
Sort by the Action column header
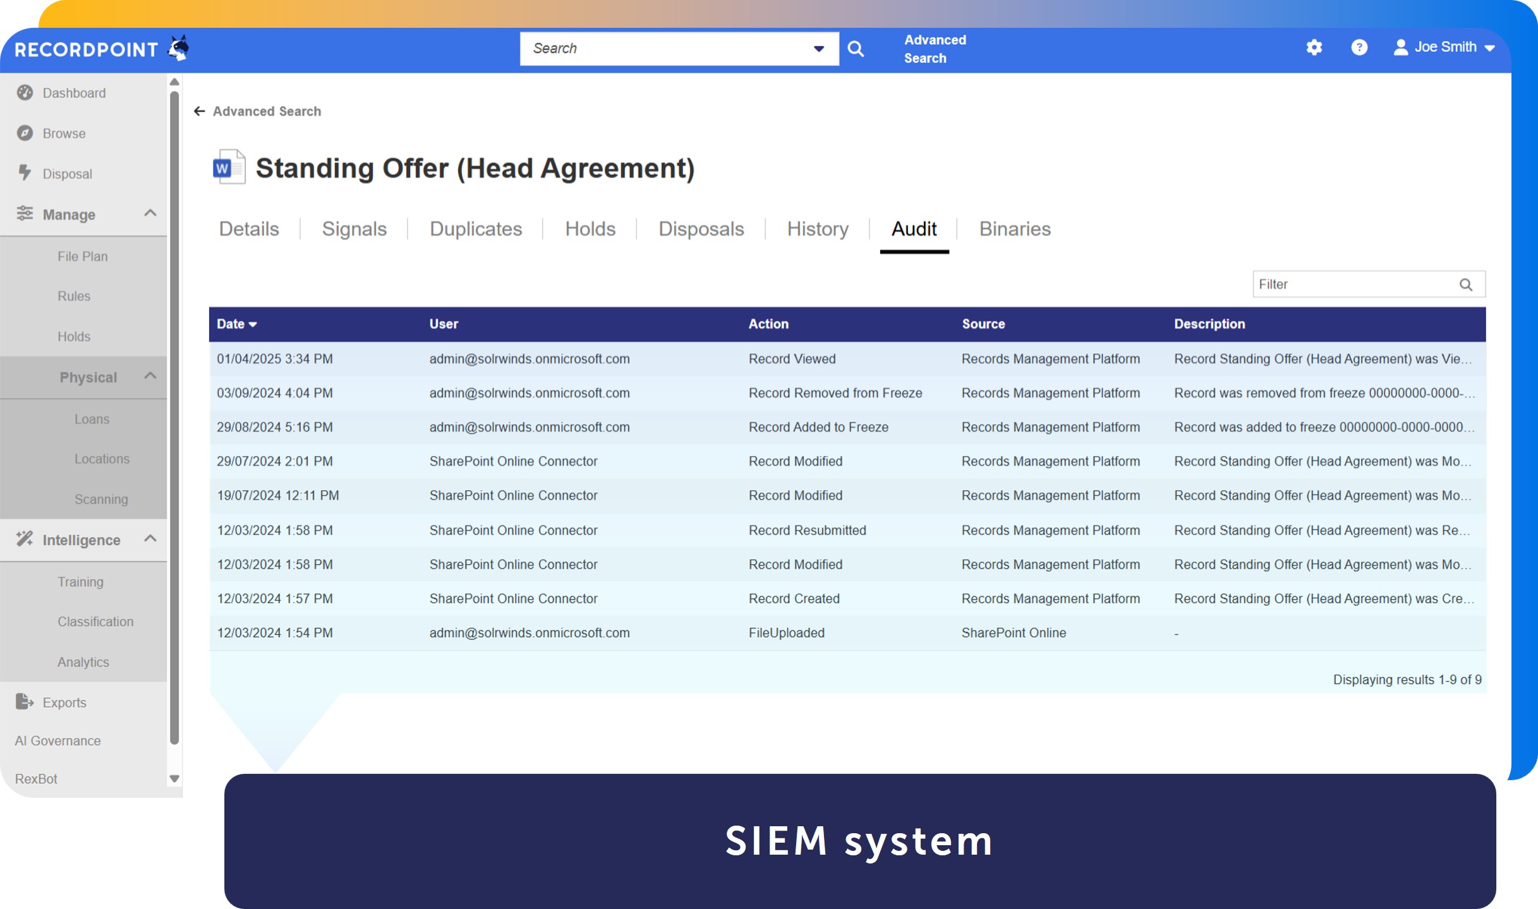coord(768,324)
